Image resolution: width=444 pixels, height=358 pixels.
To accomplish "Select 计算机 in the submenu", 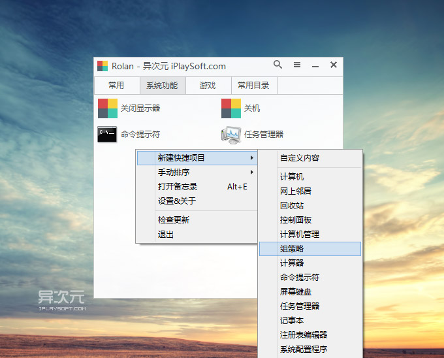I will point(310,177).
